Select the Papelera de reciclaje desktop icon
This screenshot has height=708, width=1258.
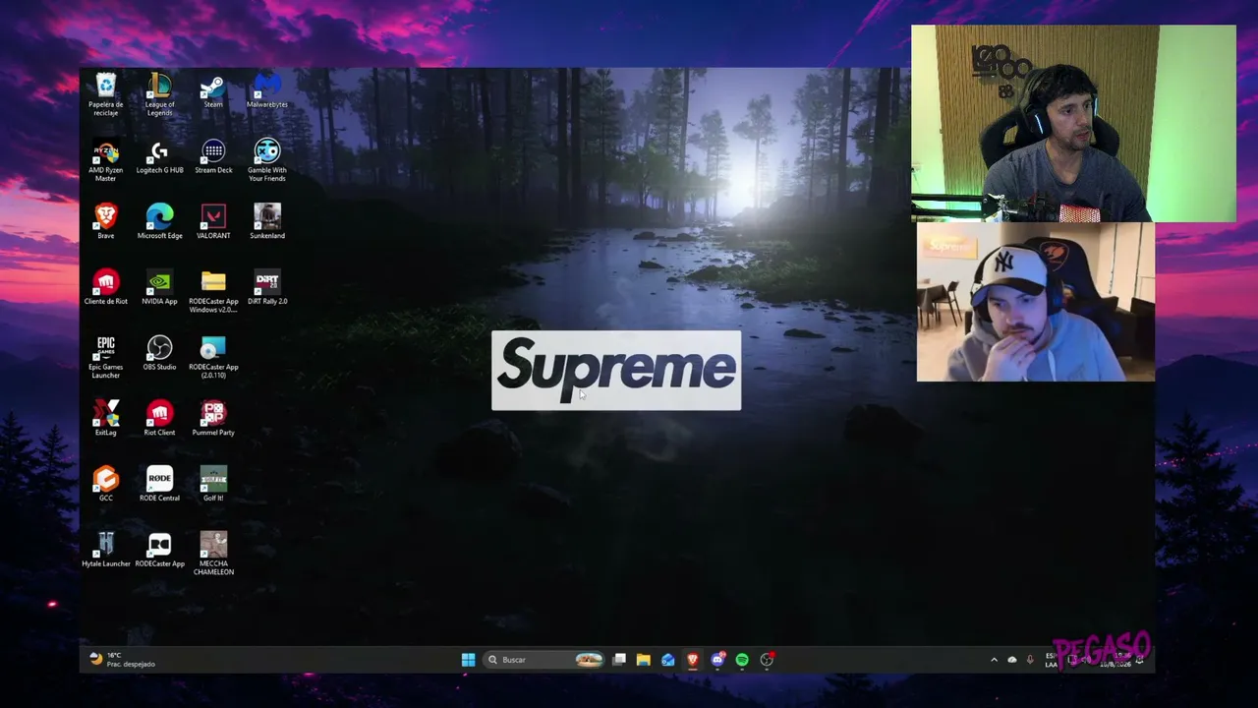(x=105, y=94)
